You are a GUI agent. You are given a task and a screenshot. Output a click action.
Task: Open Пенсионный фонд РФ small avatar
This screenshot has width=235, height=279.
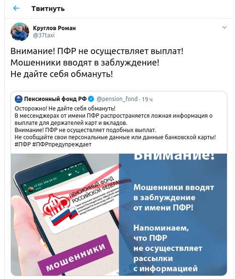coord(19,99)
